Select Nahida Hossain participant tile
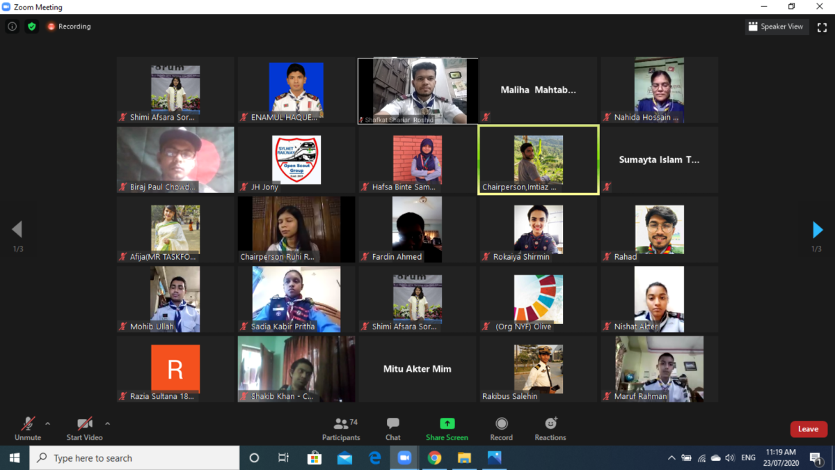This screenshot has height=470, width=835. click(659, 90)
